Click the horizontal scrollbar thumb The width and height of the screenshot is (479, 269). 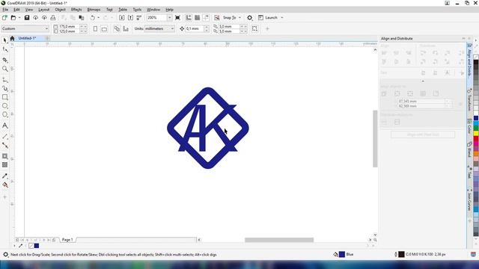point(279,240)
